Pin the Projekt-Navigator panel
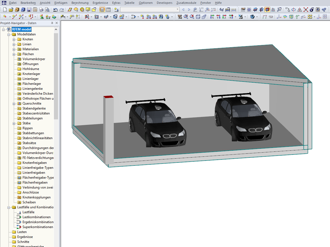Viewport: 330px width, 247px height. (52, 23)
